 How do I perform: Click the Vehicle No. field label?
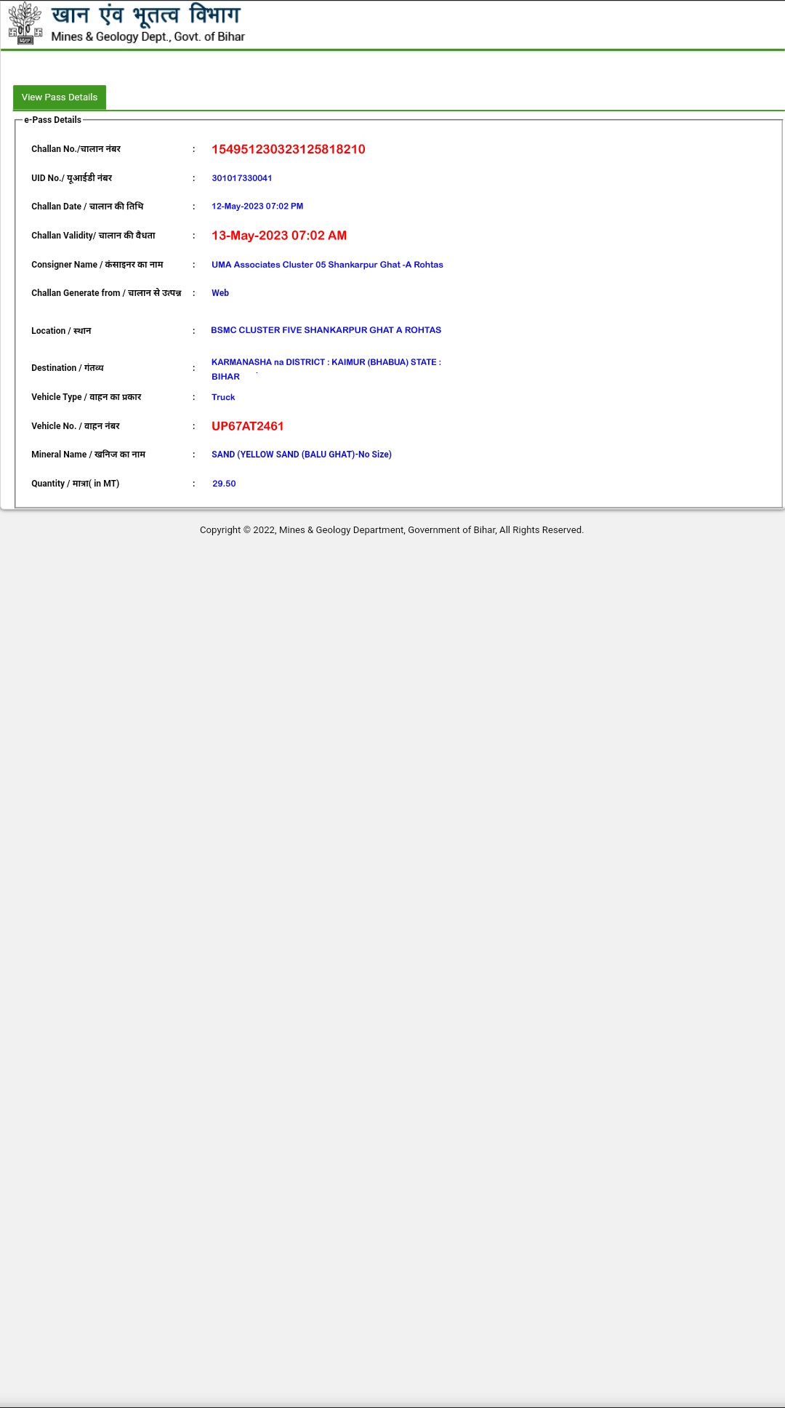pyautogui.click(x=76, y=426)
